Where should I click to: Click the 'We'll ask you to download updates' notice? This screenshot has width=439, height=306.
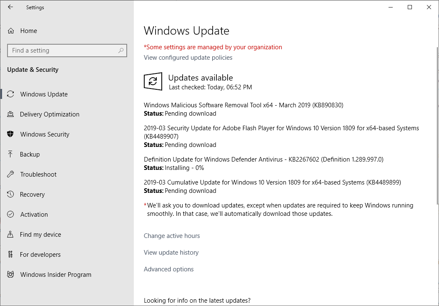pyautogui.click(x=278, y=210)
